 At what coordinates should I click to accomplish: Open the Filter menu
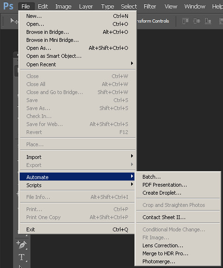(x=150, y=7)
